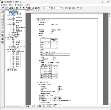Click the tree panel horizontal scrollbar thumb

pos(13,106)
